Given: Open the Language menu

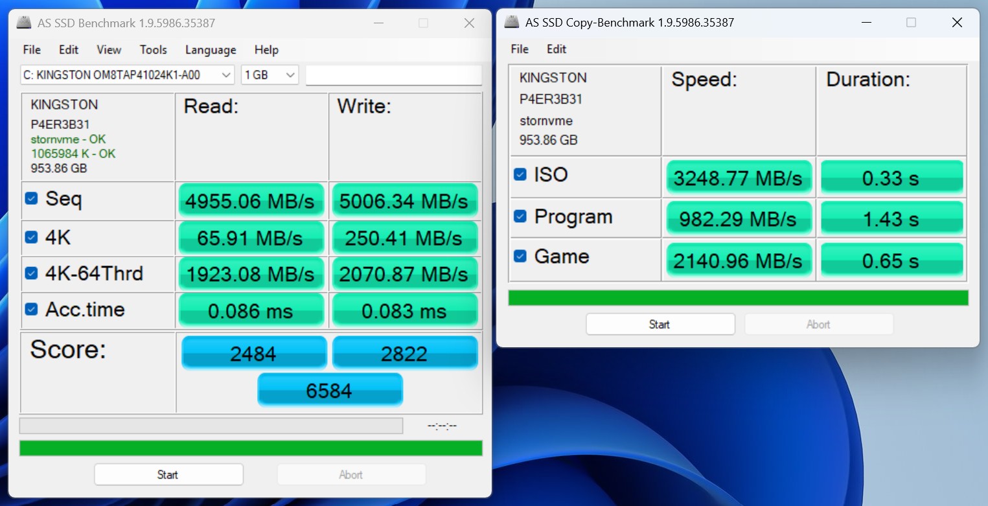Looking at the screenshot, I should 211,50.
